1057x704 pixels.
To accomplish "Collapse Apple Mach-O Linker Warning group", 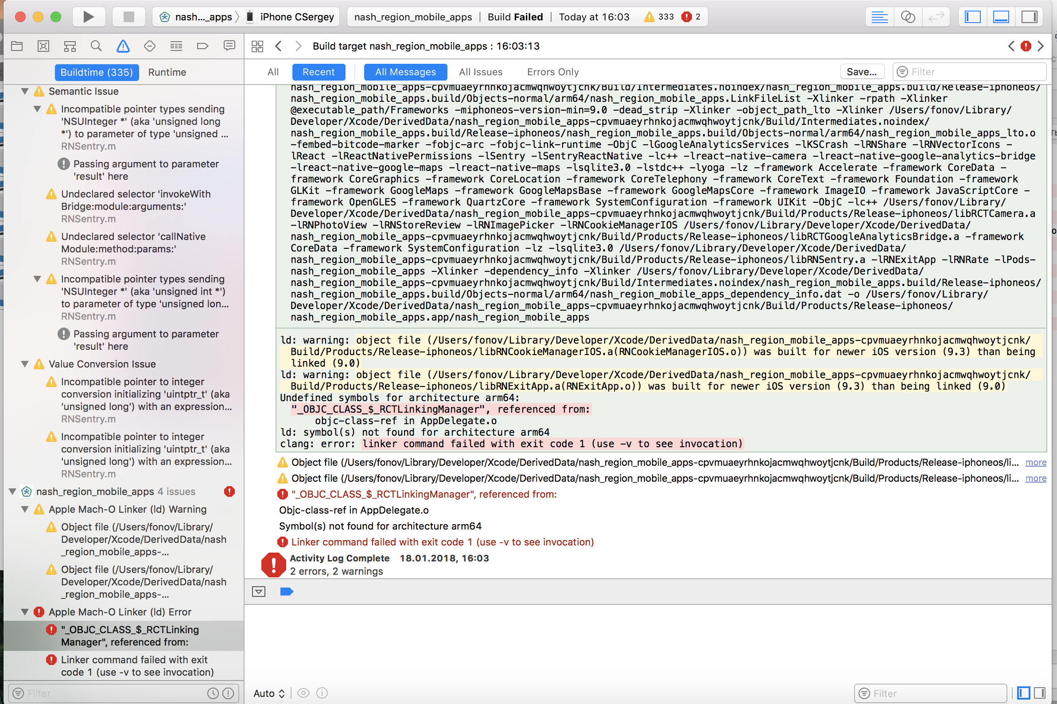I will click(25, 509).
